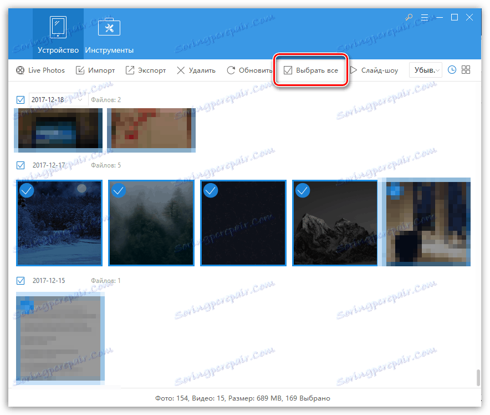This screenshot has width=490, height=415.
Task: Start the Слайд-шоу slideshow
Action: (374, 70)
